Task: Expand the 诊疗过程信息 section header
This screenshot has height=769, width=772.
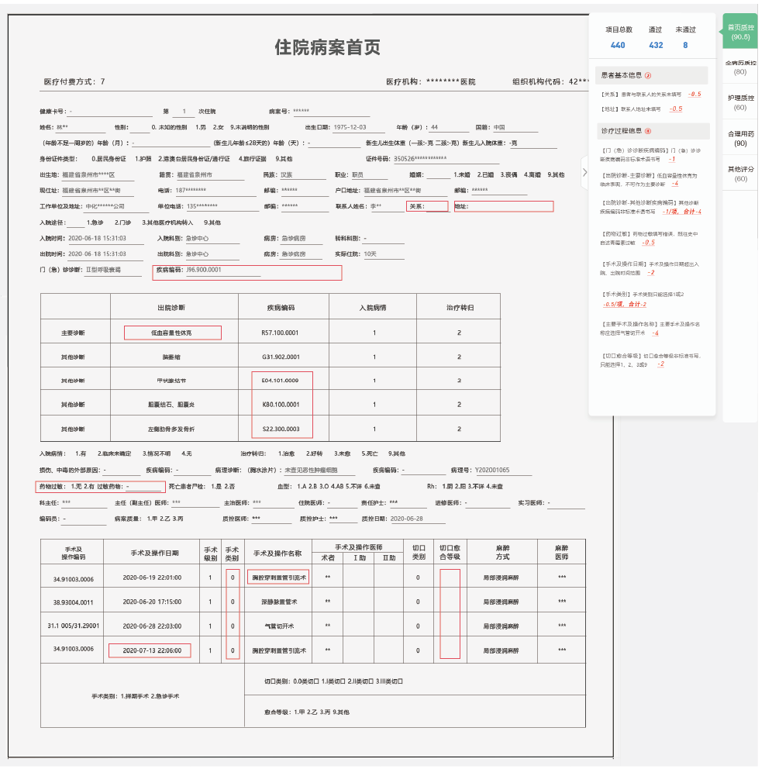Action: click(653, 131)
